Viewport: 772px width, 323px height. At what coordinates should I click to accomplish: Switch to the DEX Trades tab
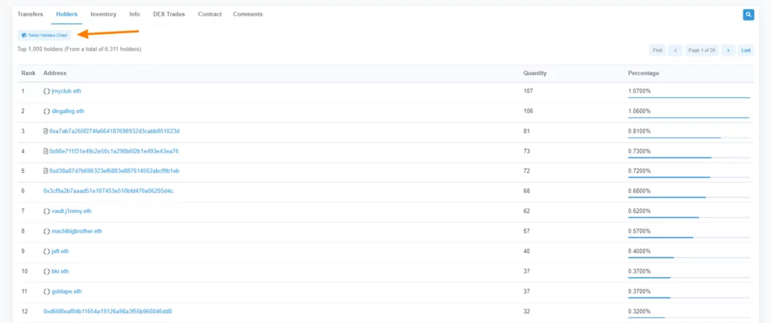click(169, 14)
